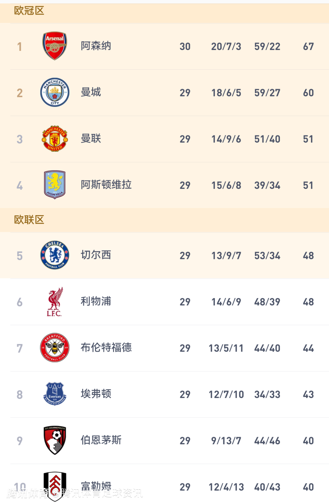329x504 pixels.
Task: Click Arsenal's 67 points value
Action: tap(308, 47)
